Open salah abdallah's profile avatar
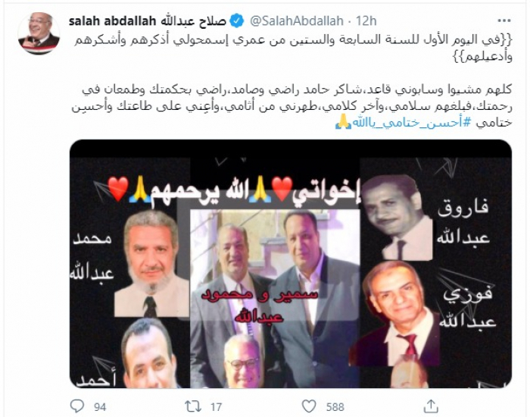The height and width of the screenshot is (417, 530). [39, 33]
